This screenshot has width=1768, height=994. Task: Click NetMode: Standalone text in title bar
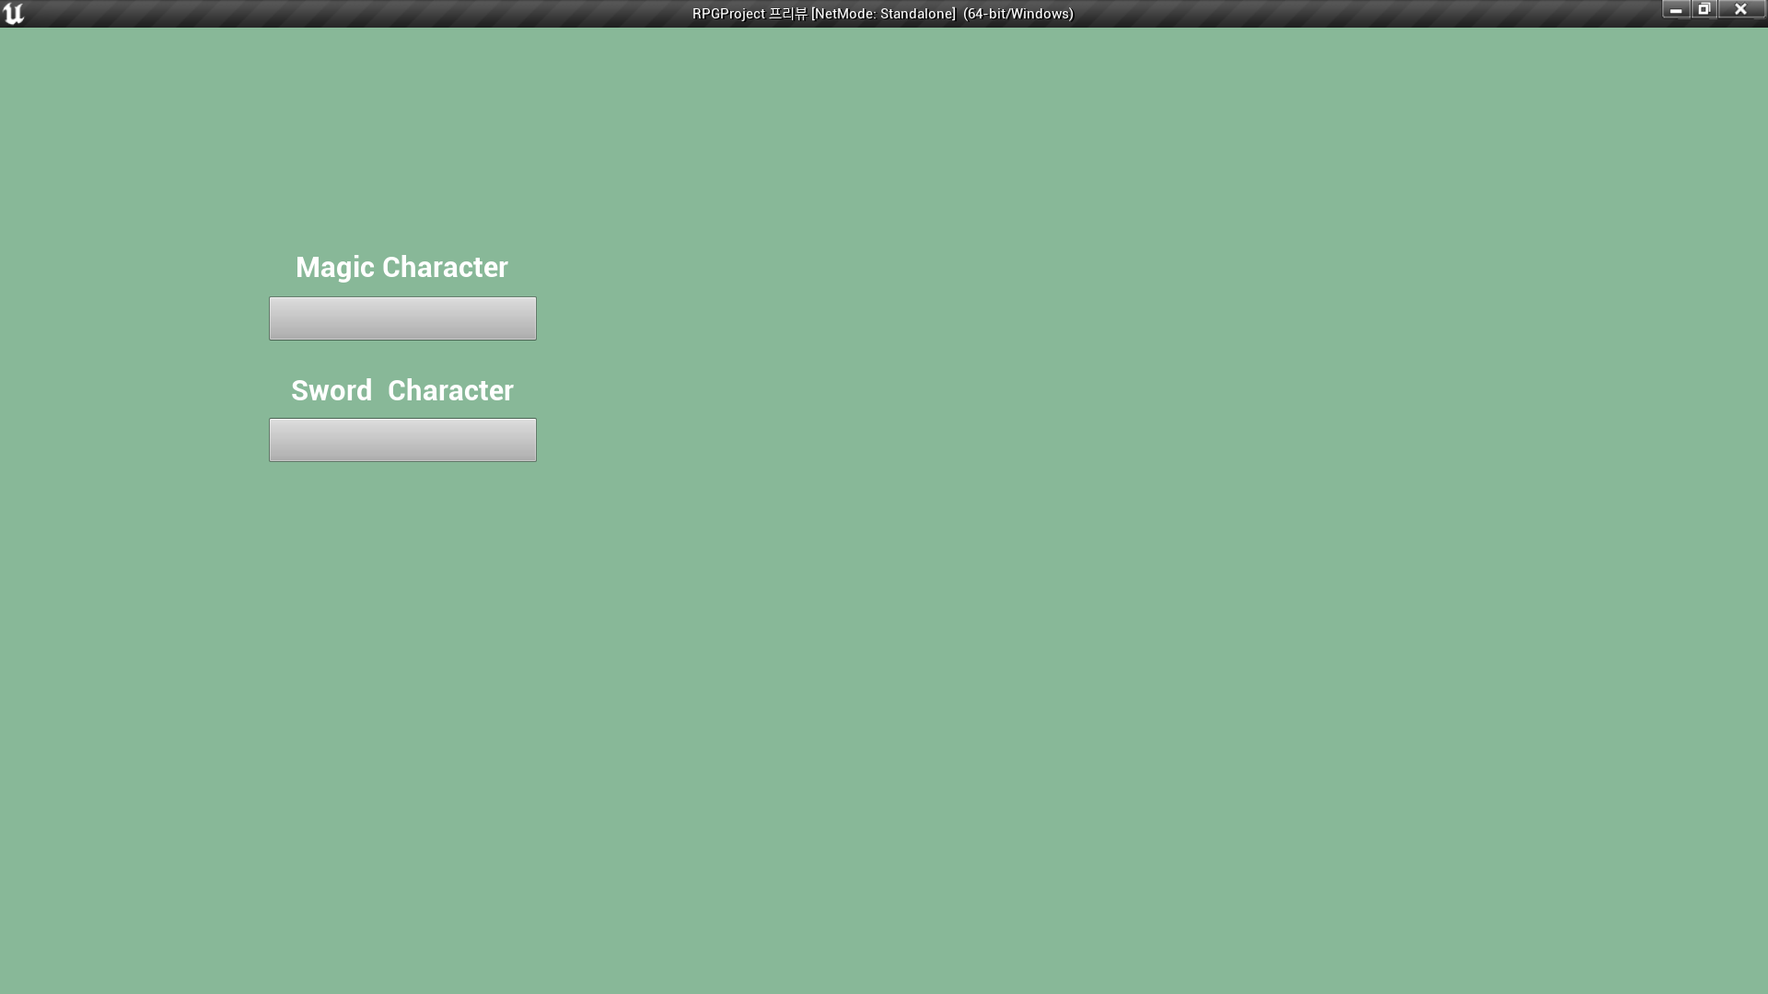pos(884,14)
